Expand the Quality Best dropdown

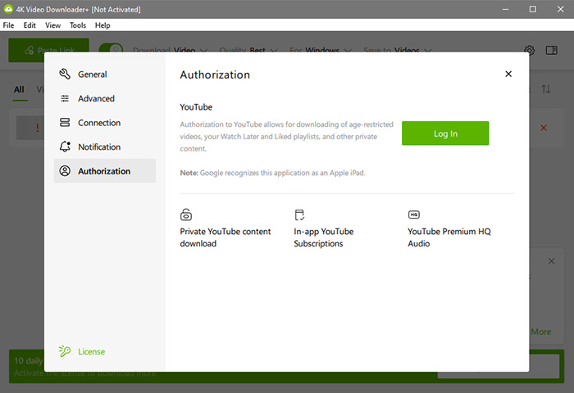(248, 50)
